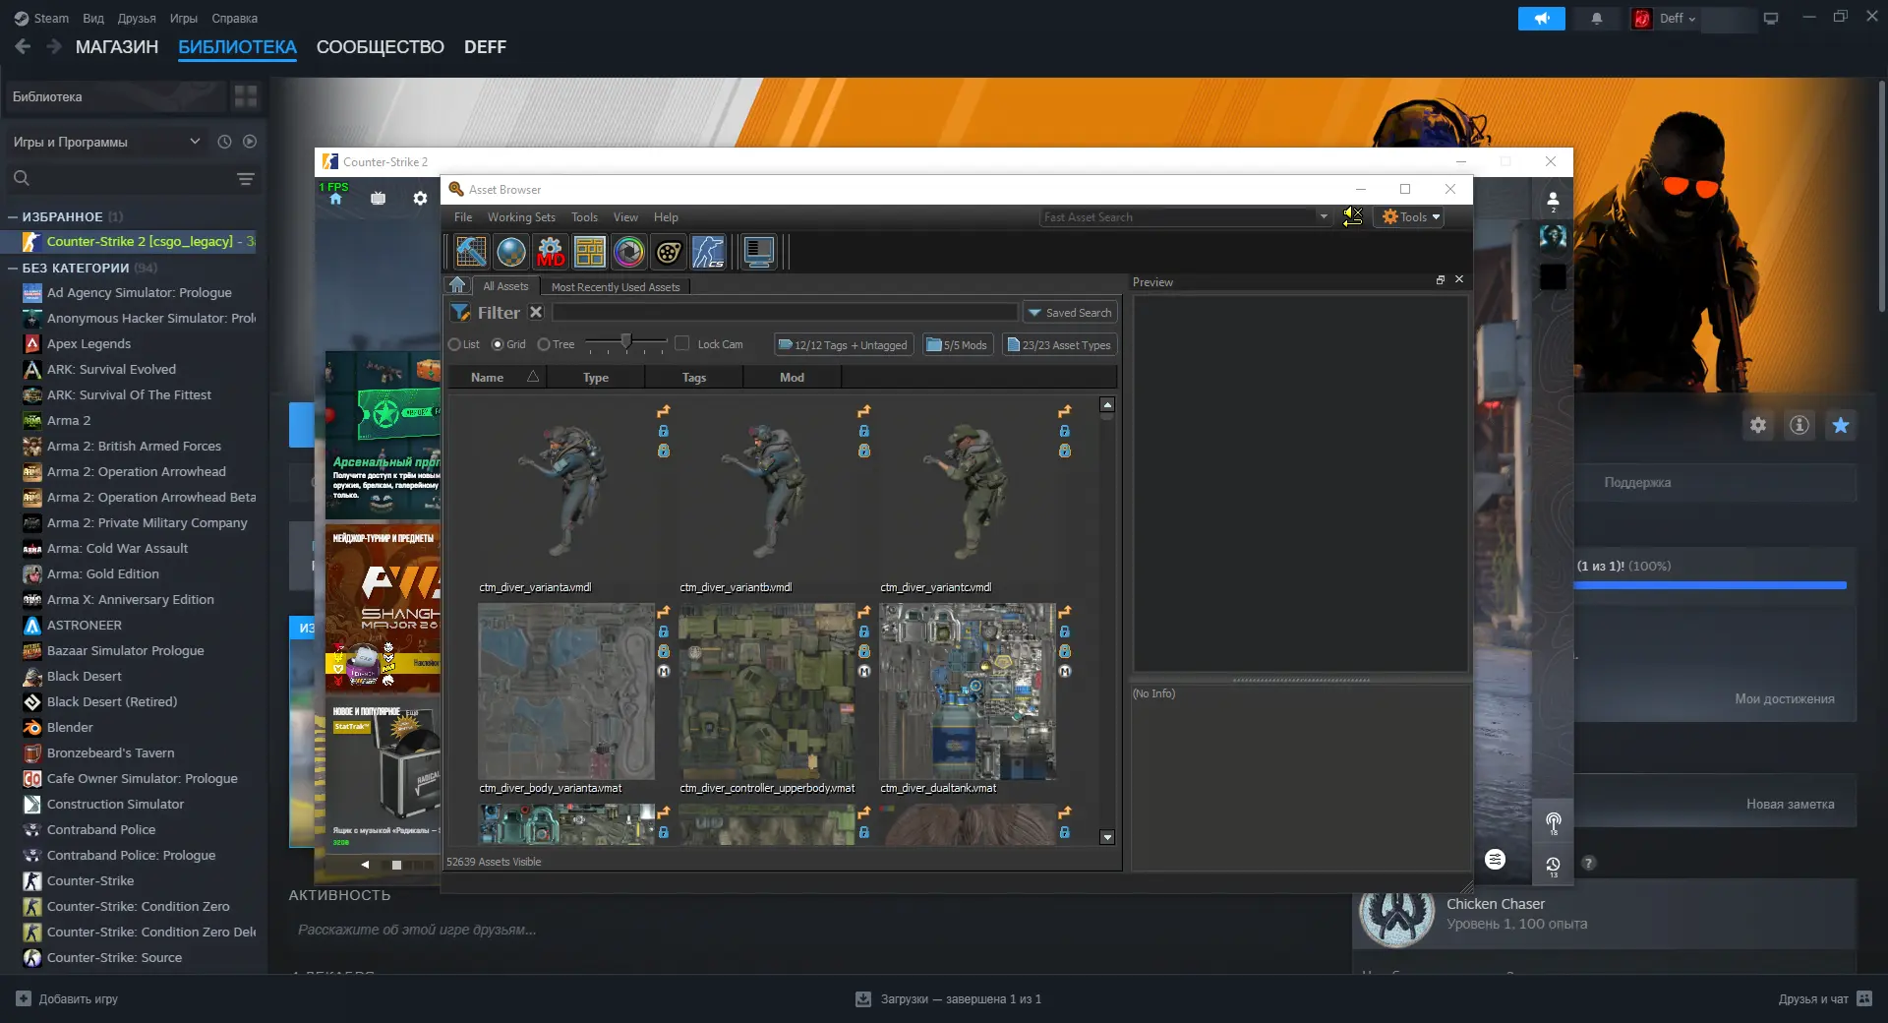The image size is (1888, 1023).
Task: Open the Поддержка link on game page
Action: [1637, 483]
